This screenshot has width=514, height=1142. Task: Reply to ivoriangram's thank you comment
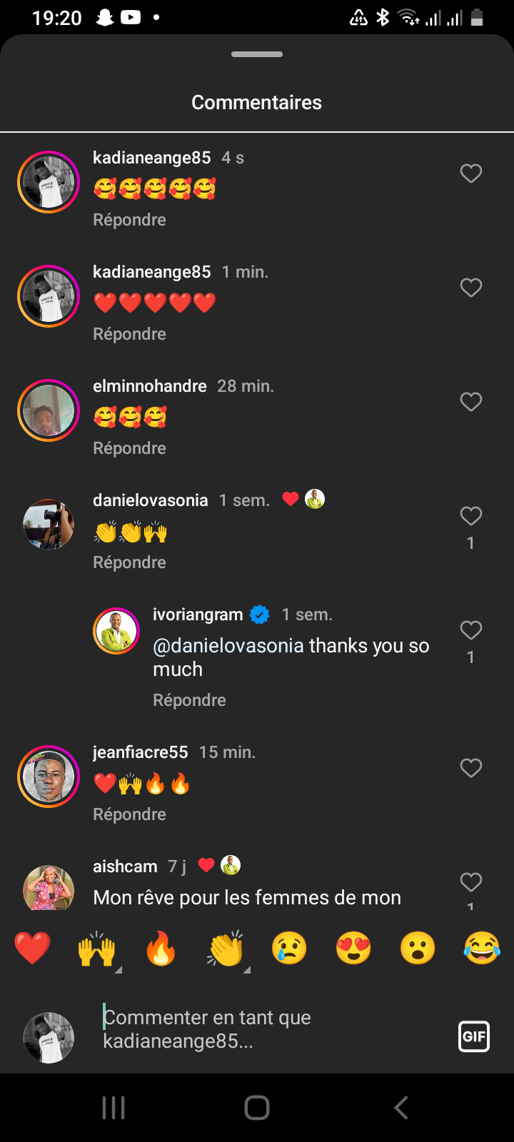(x=189, y=700)
